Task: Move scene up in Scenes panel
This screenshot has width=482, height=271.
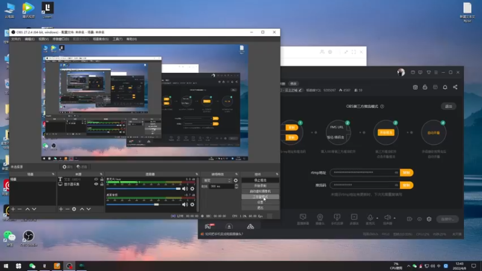Action: 27,209
